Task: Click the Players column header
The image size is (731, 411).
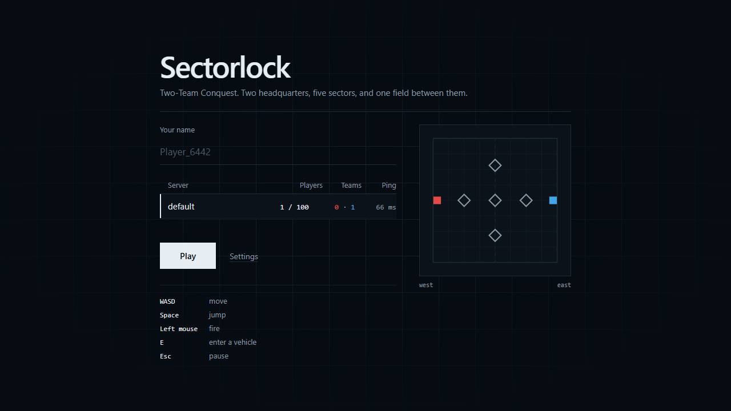Action: click(x=311, y=186)
